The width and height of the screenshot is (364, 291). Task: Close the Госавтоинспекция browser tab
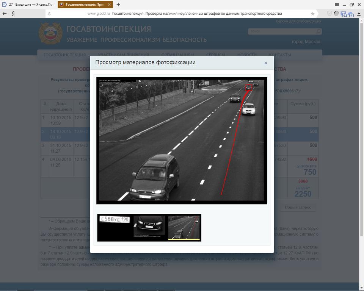coord(109,5)
